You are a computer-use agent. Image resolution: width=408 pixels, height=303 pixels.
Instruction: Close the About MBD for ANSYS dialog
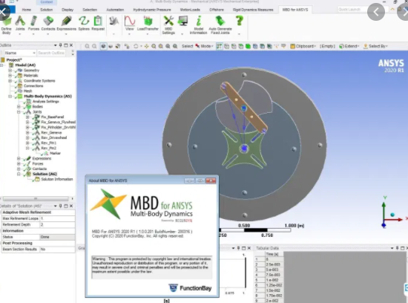click(211, 180)
